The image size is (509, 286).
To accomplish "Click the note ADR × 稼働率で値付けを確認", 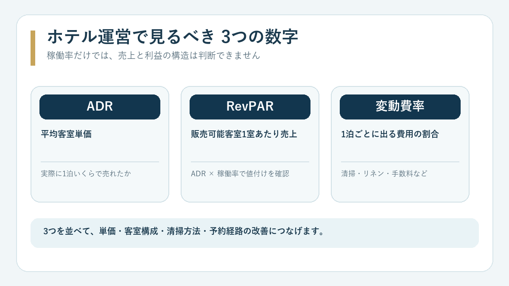I will (240, 174).
